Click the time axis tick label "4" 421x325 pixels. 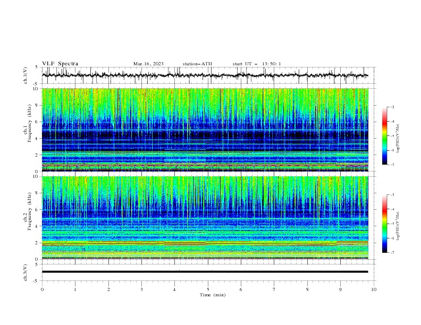[174, 289]
